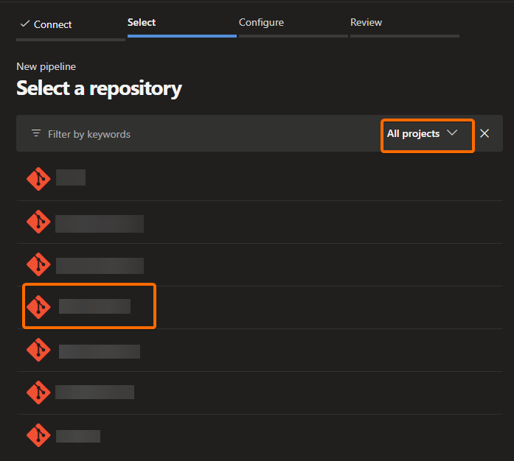This screenshot has width=514, height=461.
Task: Open the All projects dropdown
Action: tap(413, 134)
